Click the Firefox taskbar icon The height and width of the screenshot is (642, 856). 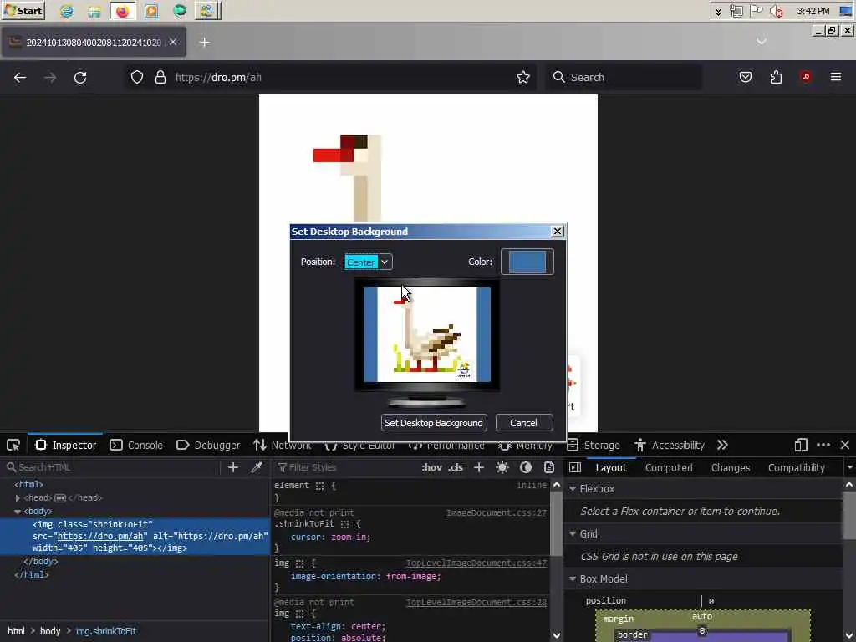pos(122,11)
